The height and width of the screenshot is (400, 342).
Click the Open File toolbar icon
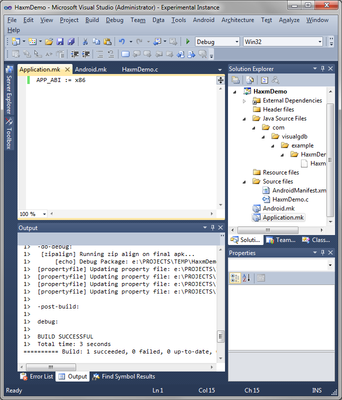coord(49,41)
